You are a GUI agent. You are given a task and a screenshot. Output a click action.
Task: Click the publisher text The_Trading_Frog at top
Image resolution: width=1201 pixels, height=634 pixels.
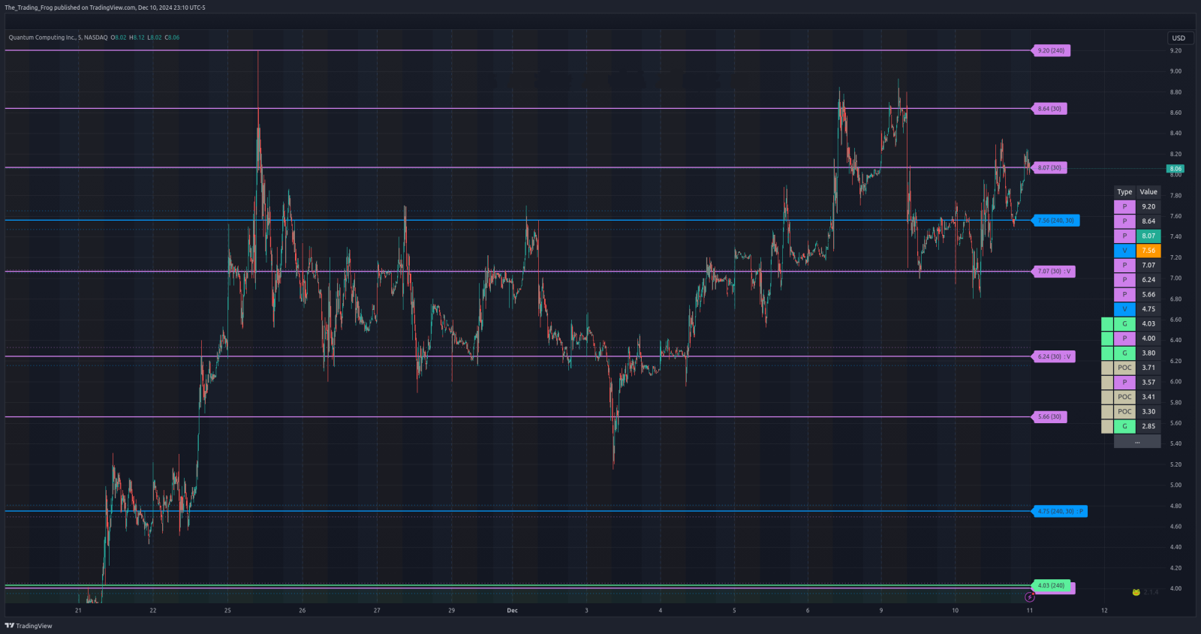click(29, 8)
